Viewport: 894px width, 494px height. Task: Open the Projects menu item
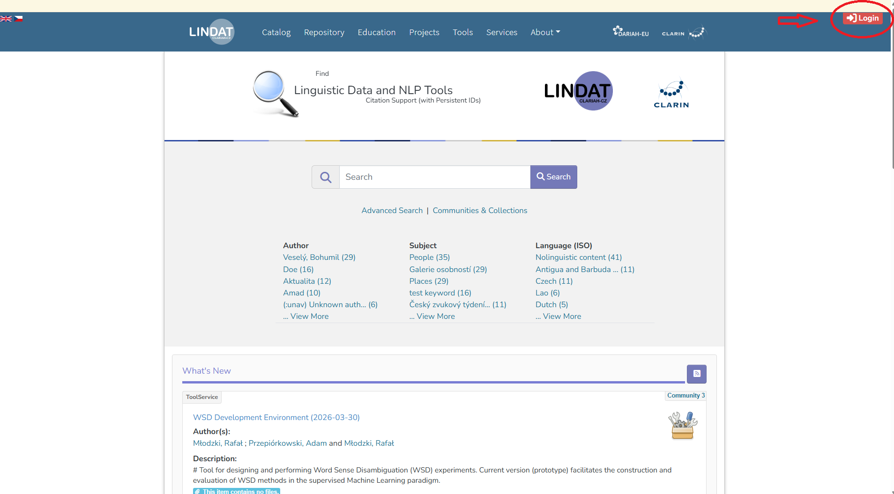click(x=424, y=32)
